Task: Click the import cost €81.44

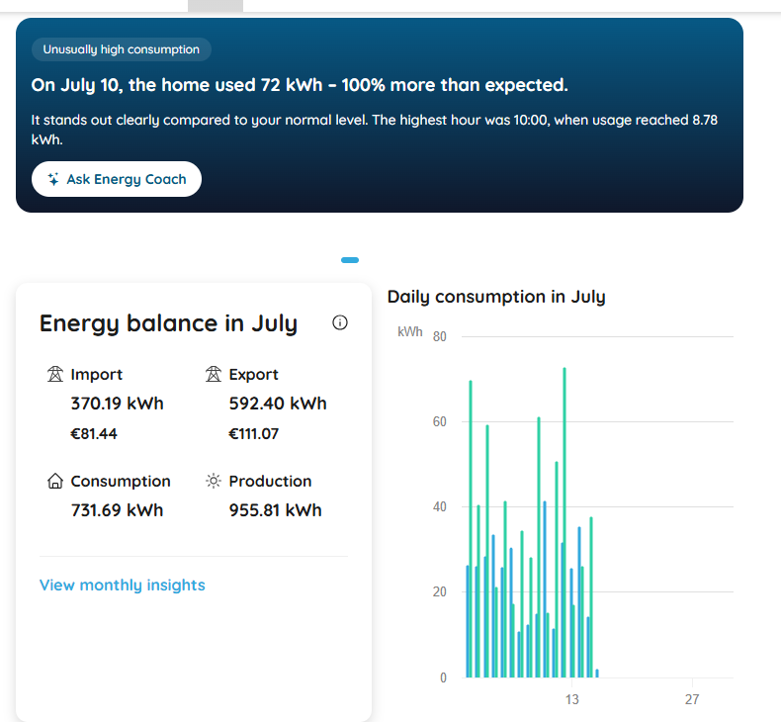Action: (94, 433)
